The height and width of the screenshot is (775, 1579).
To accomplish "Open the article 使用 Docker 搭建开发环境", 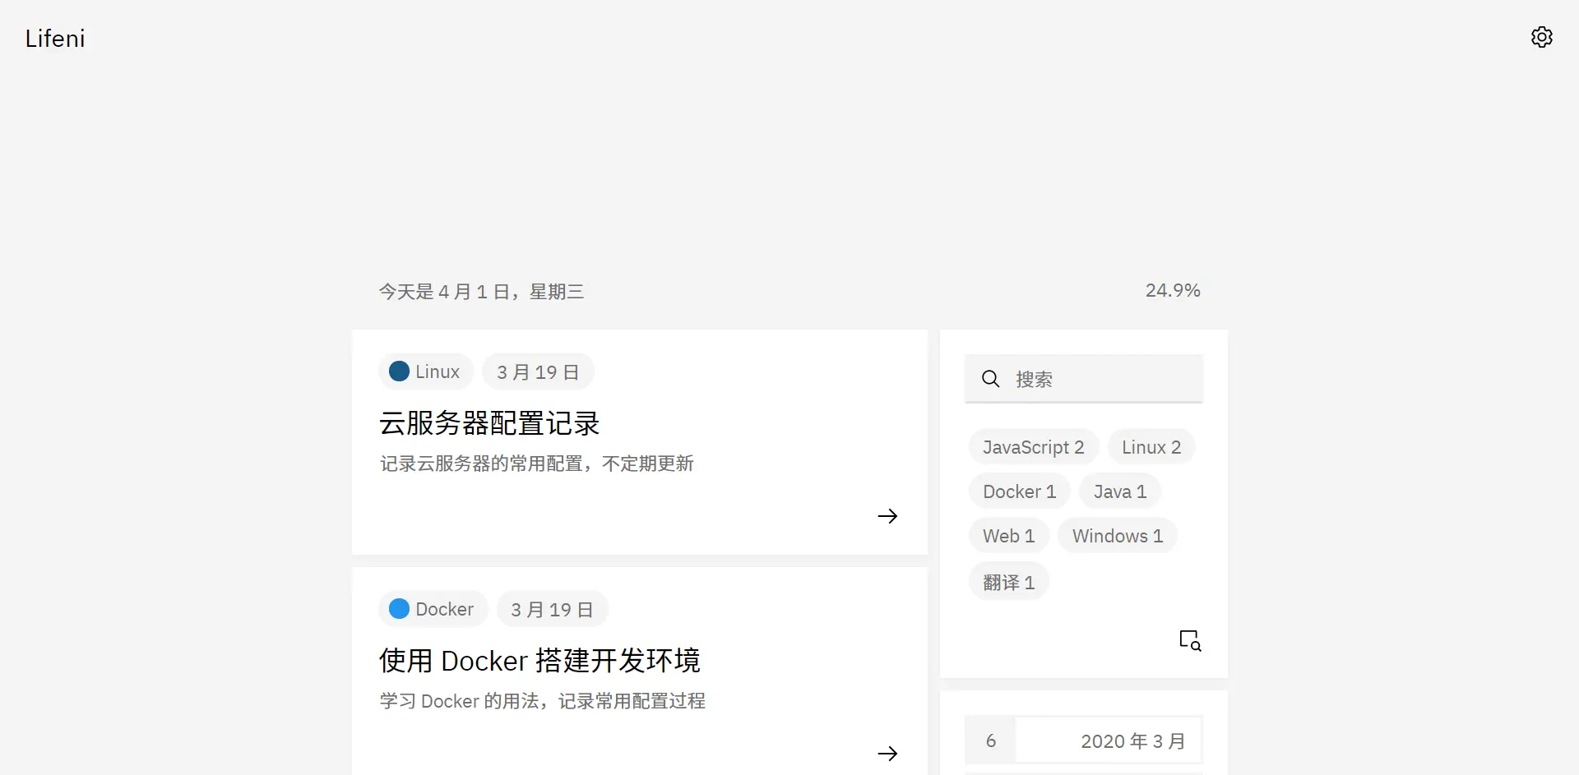I will [x=539, y=660].
